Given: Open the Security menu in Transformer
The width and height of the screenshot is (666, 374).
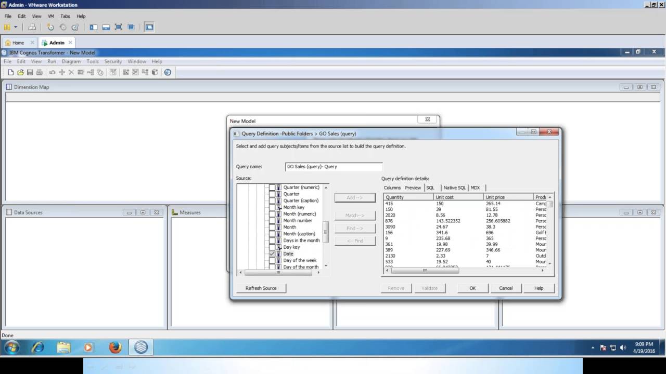Looking at the screenshot, I should pos(113,61).
